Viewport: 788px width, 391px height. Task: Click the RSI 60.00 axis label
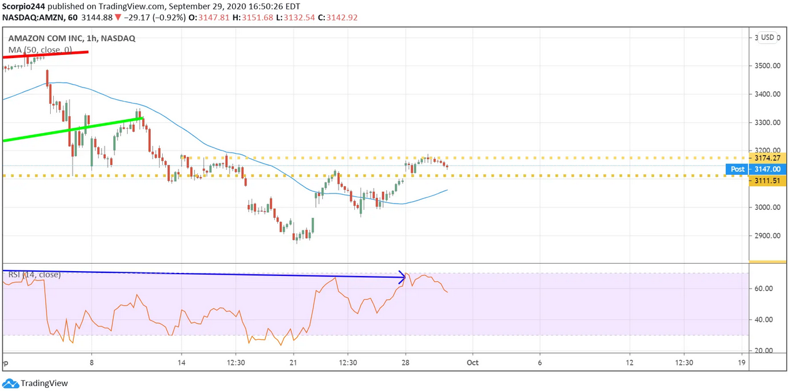[764, 289]
